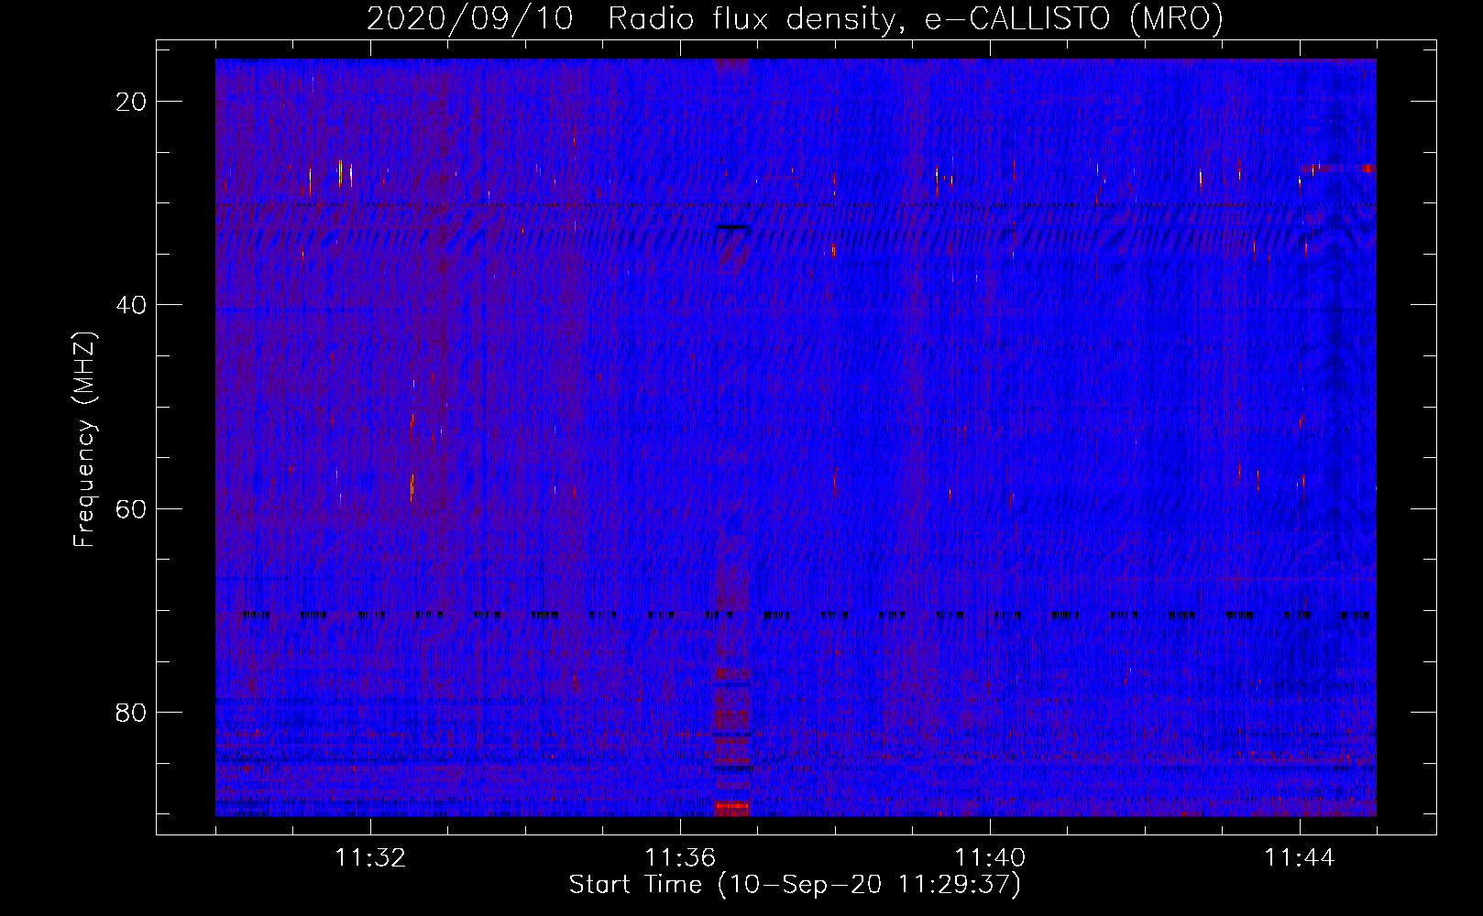
Task: Click the 60 frequency tick label
Action: 131,508
